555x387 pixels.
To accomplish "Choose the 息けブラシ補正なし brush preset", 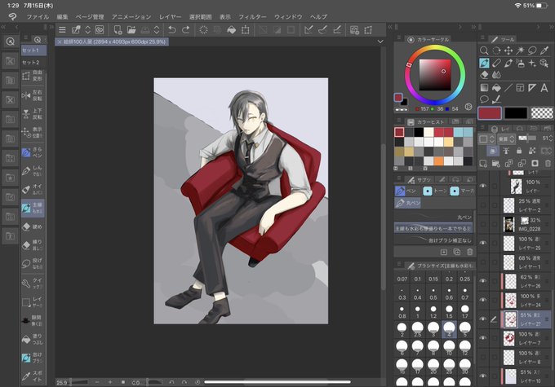I will click(433, 240).
